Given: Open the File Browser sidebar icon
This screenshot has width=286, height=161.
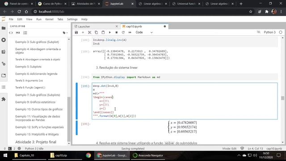Looking at the screenshot, I should click(x=4, y=28).
